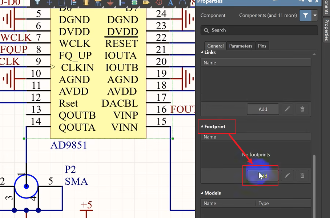Click Add button under Footprint list
The width and height of the screenshot is (330, 218).
[263, 176]
